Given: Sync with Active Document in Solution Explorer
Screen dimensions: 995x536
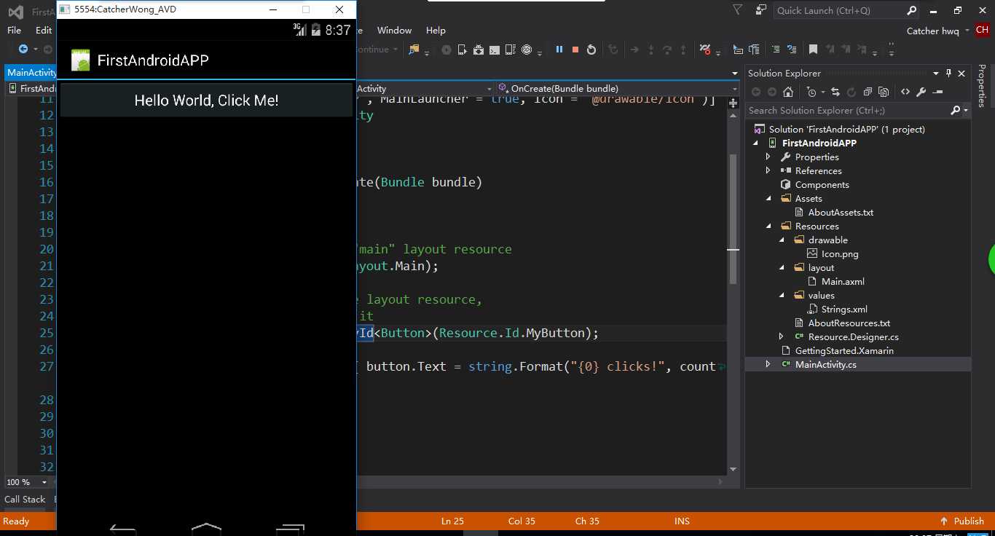Looking at the screenshot, I should 835,92.
